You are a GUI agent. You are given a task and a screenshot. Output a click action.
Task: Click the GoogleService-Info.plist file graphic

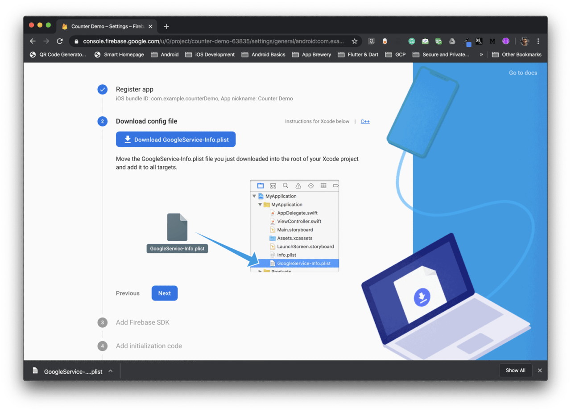[x=177, y=233]
